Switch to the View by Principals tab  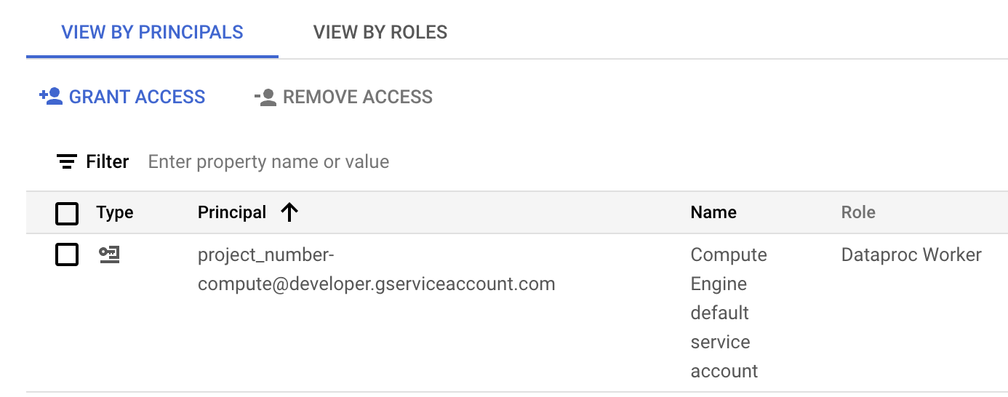(x=152, y=33)
